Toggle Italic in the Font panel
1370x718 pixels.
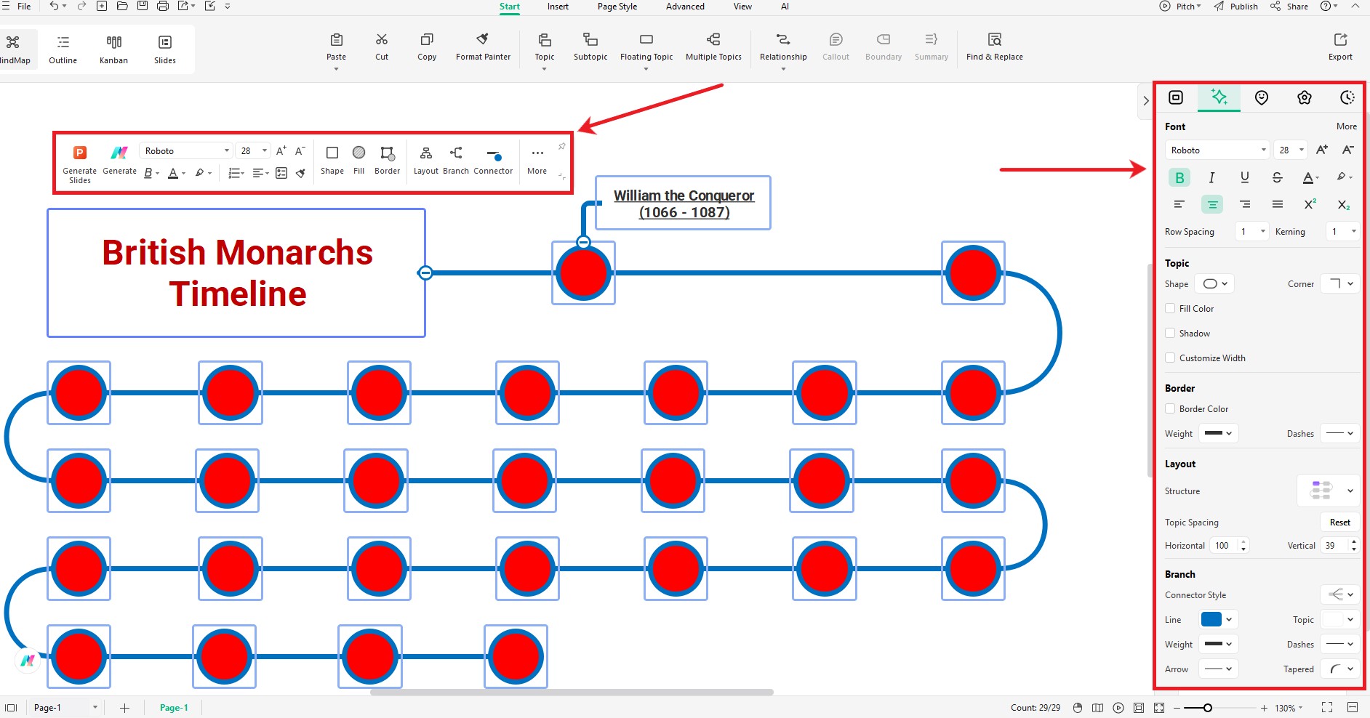coord(1211,177)
